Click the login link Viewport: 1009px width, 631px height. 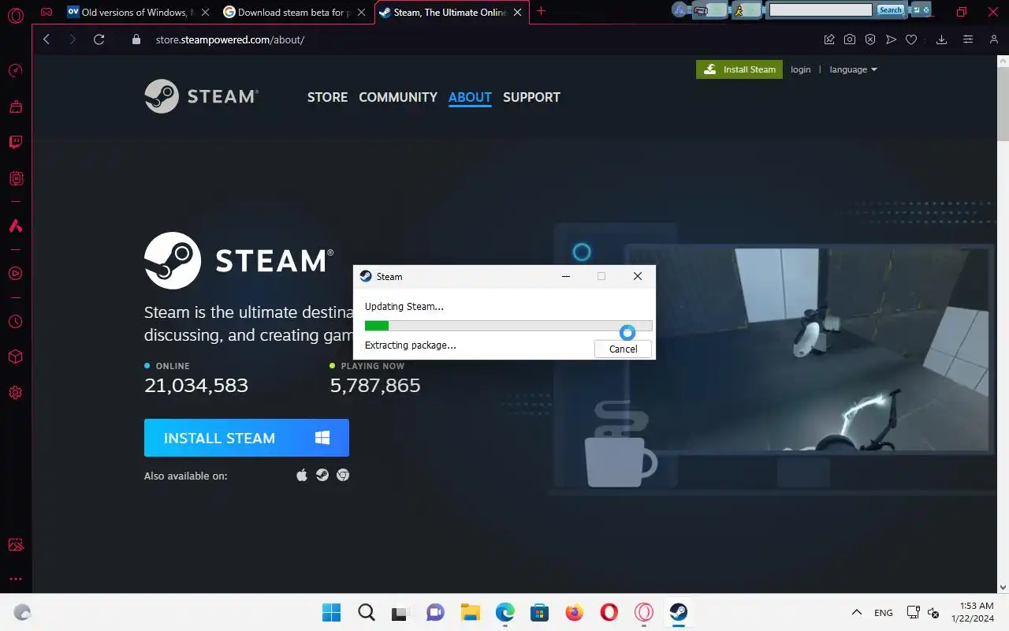(x=801, y=69)
